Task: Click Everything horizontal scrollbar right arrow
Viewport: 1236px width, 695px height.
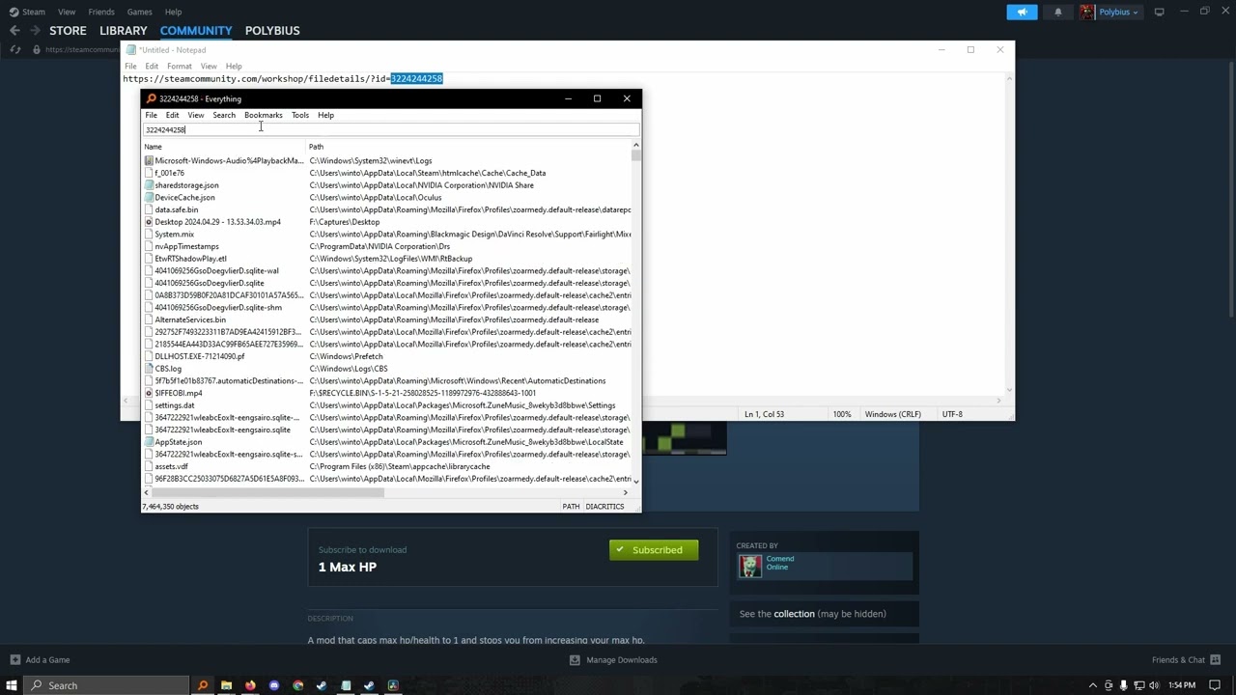Action: (625, 492)
